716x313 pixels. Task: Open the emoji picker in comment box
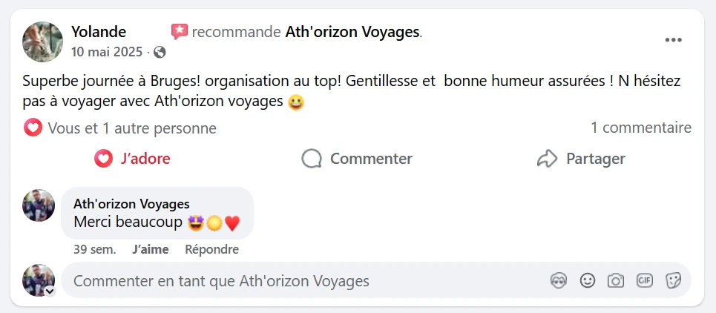pyautogui.click(x=588, y=280)
